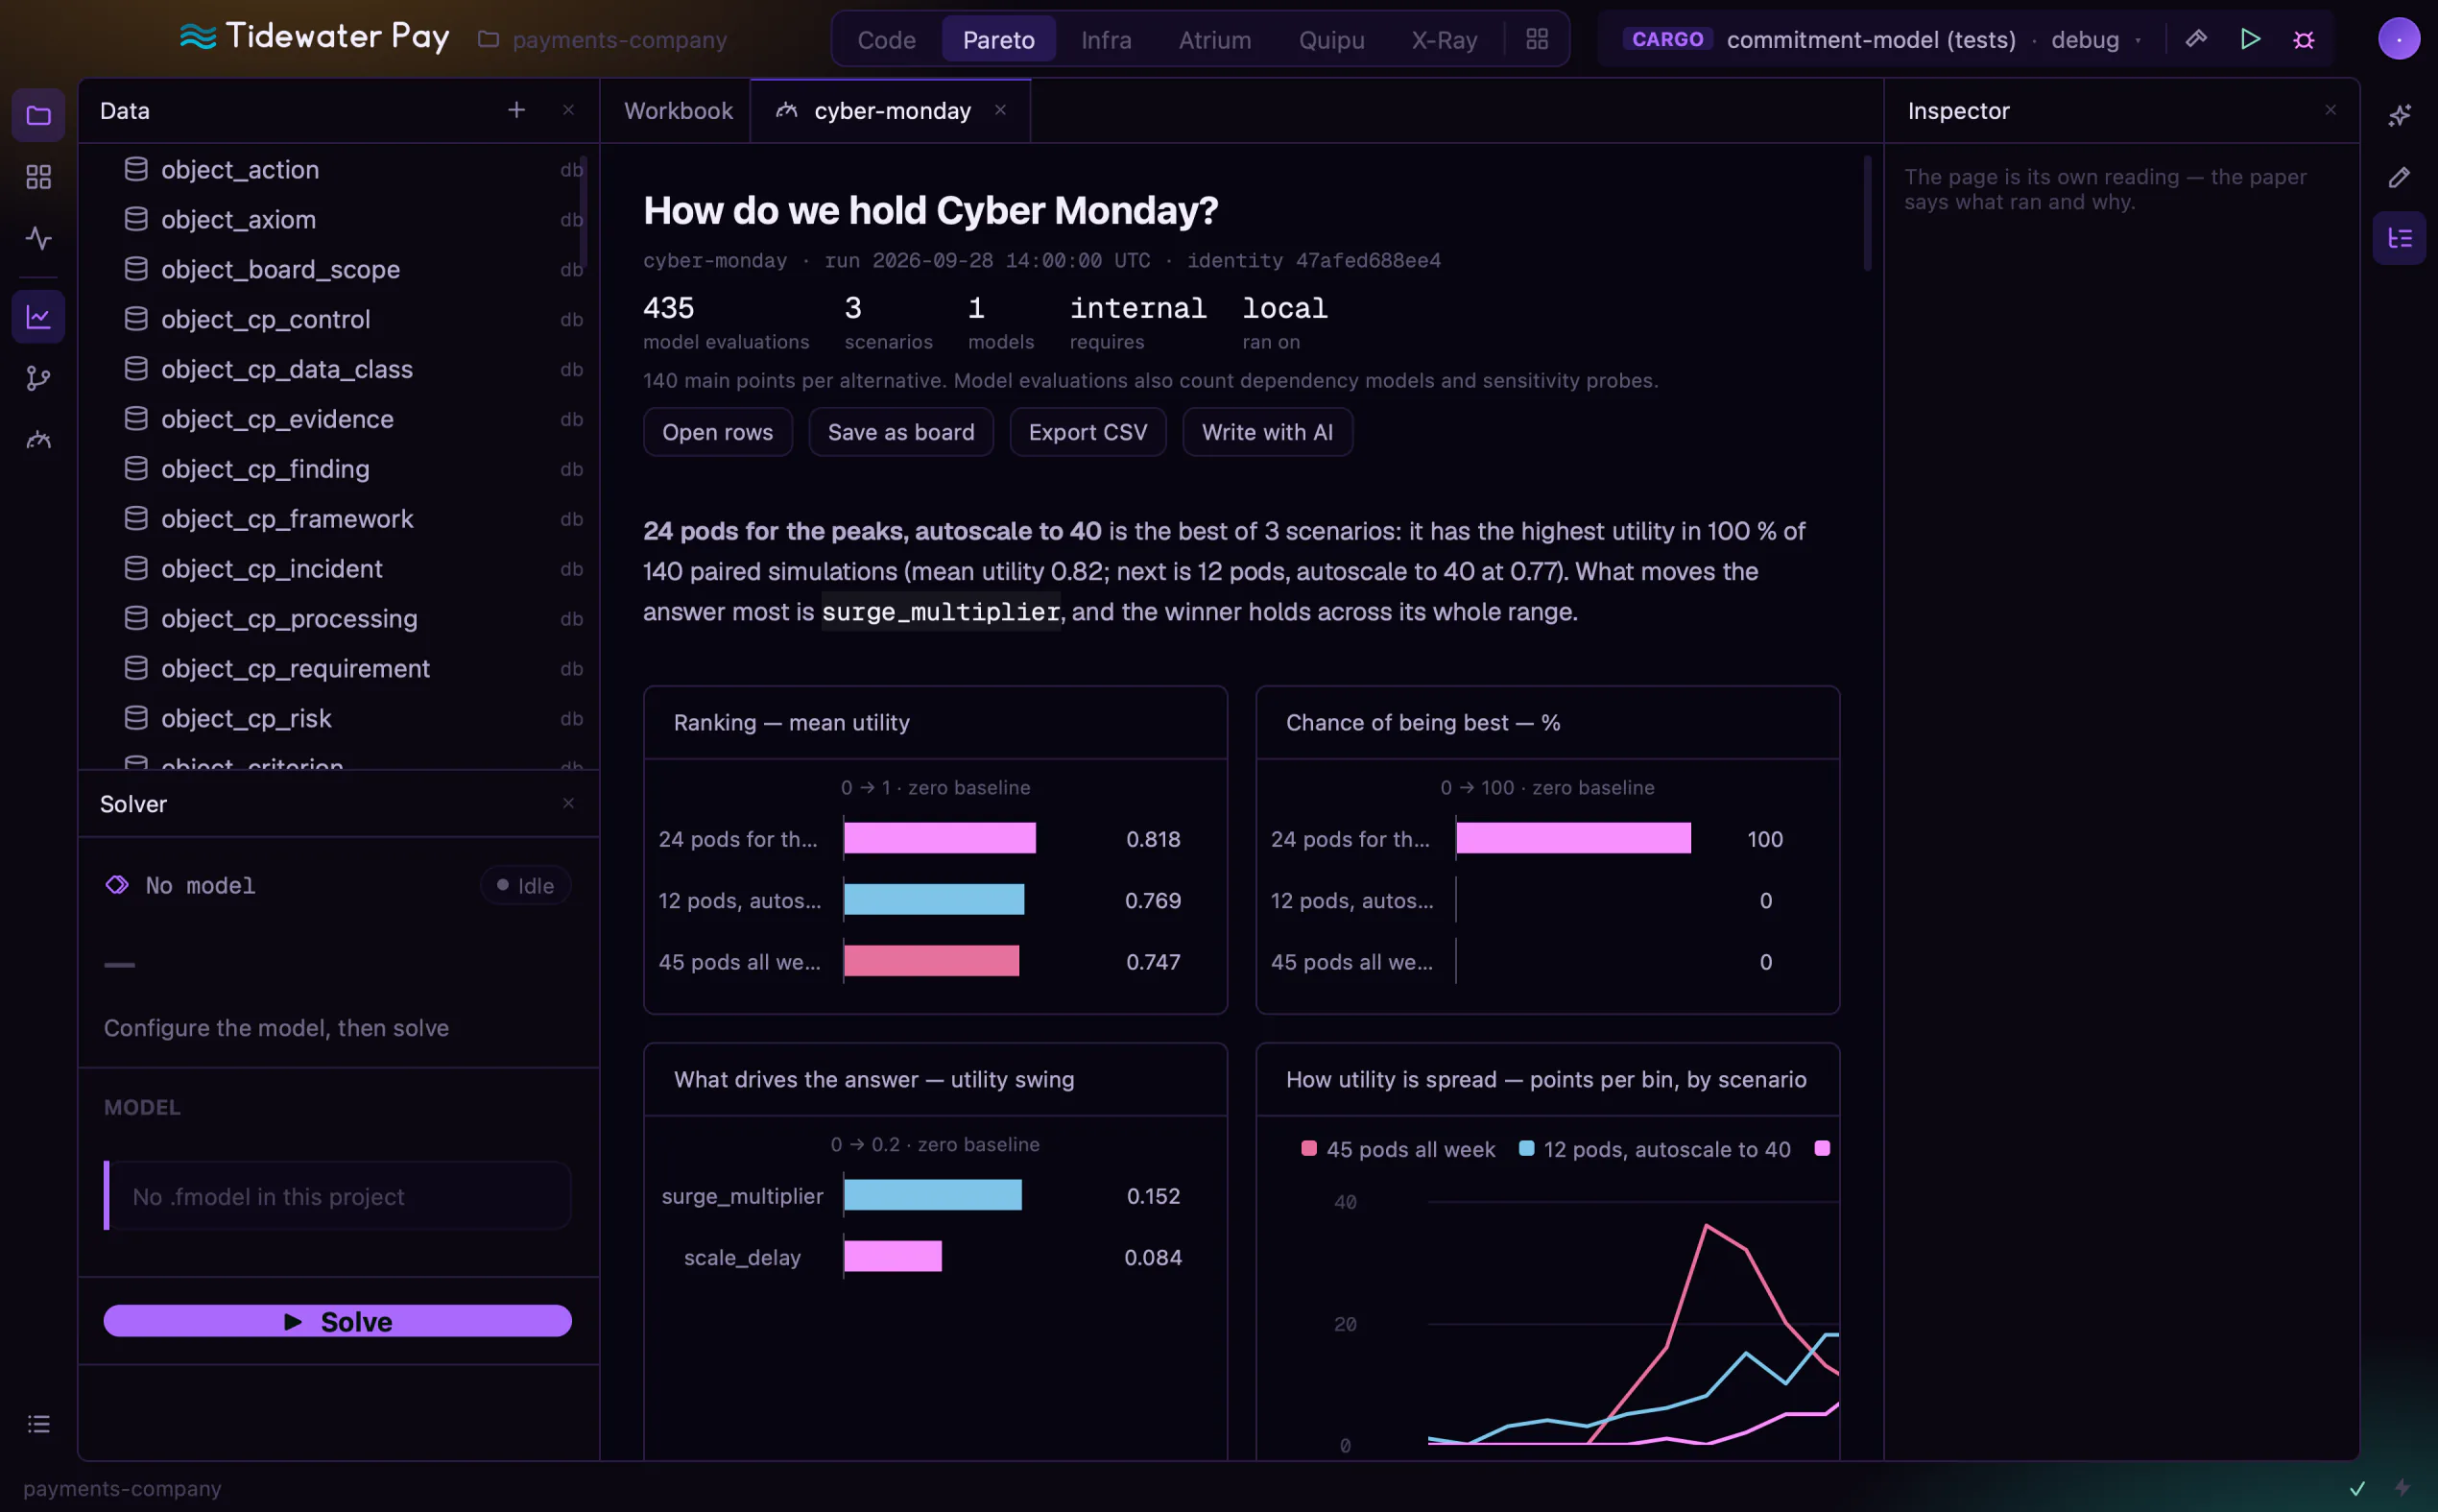Click the Open rows button
Image resolution: width=2438 pixels, height=1512 pixels.
click(x=718, y=432)
